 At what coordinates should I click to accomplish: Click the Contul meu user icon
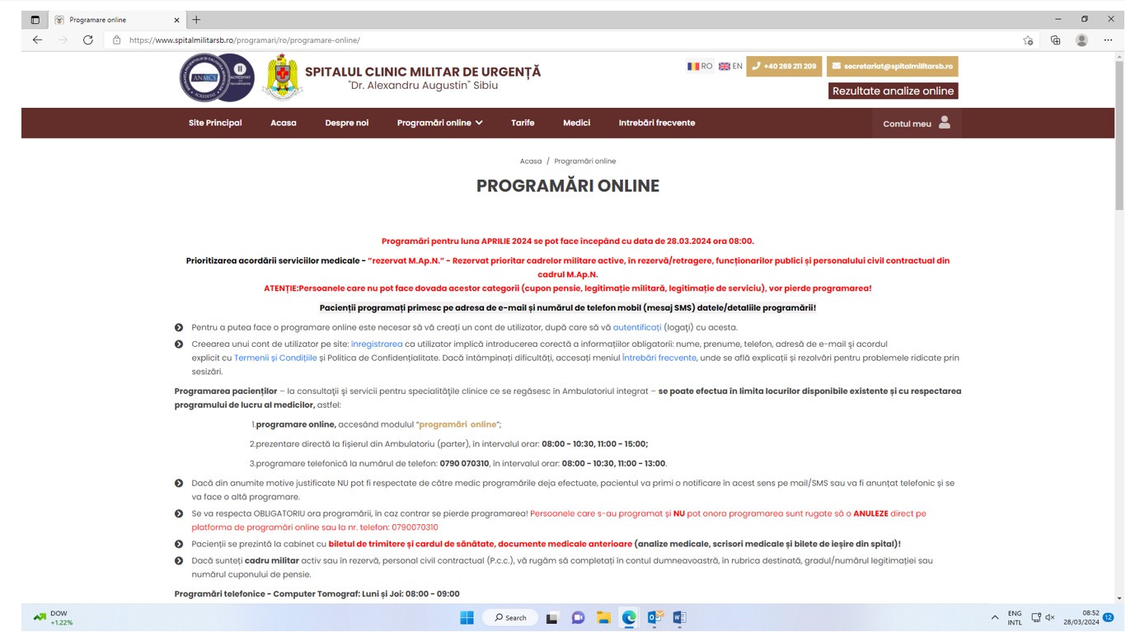pos(944,123)
